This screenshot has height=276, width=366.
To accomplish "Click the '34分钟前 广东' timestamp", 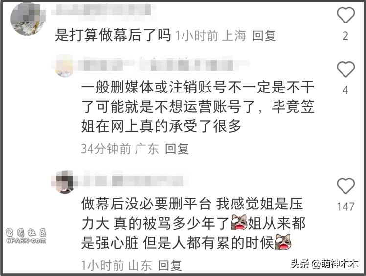I will pyautogui.click(x=120, y=149).
